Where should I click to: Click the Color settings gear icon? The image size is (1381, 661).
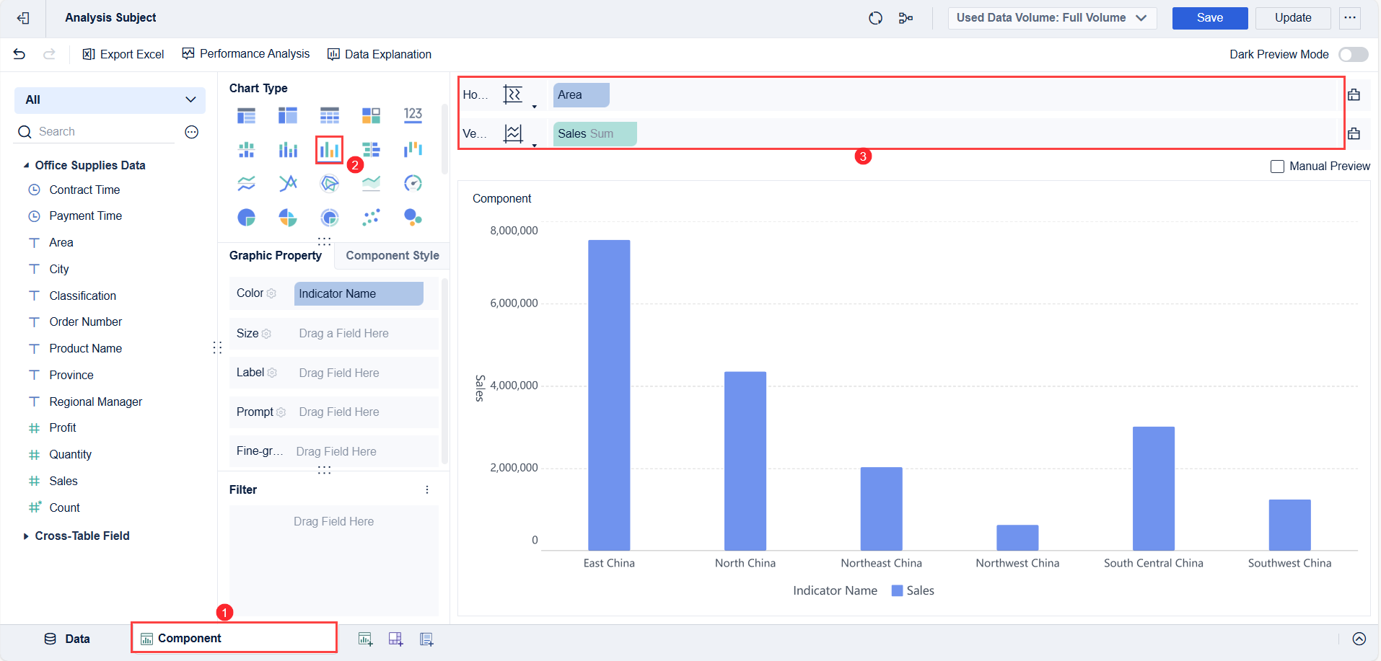coord(272,293)
